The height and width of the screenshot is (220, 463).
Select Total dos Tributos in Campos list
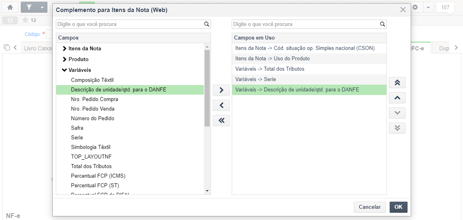(91, 166)
